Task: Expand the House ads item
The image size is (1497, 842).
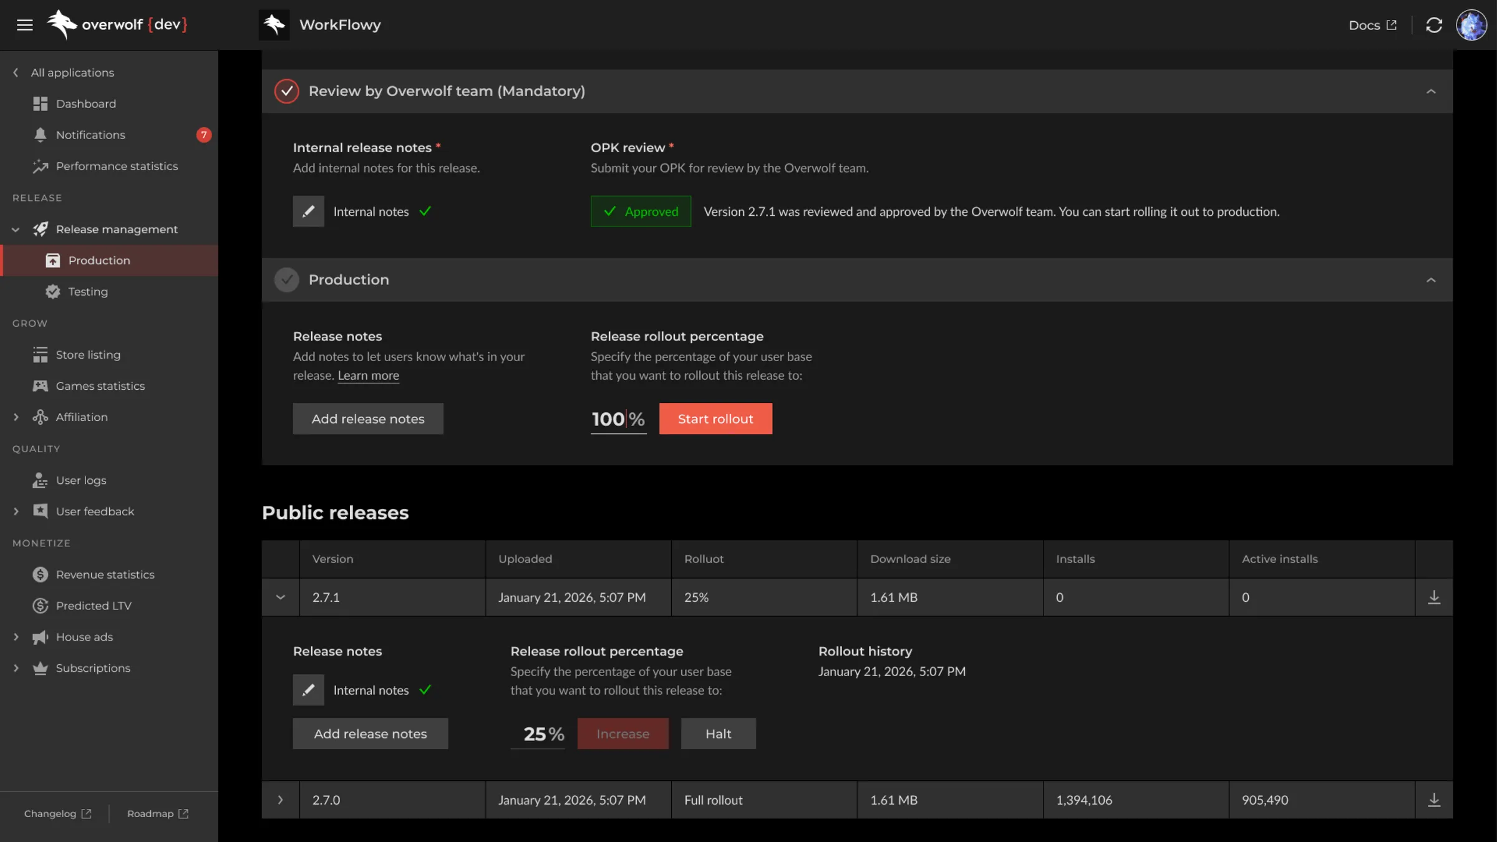Action: click(16, 637)
